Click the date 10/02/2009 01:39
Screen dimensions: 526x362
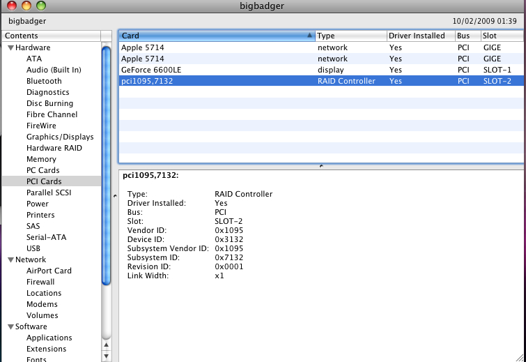point(484,21)
